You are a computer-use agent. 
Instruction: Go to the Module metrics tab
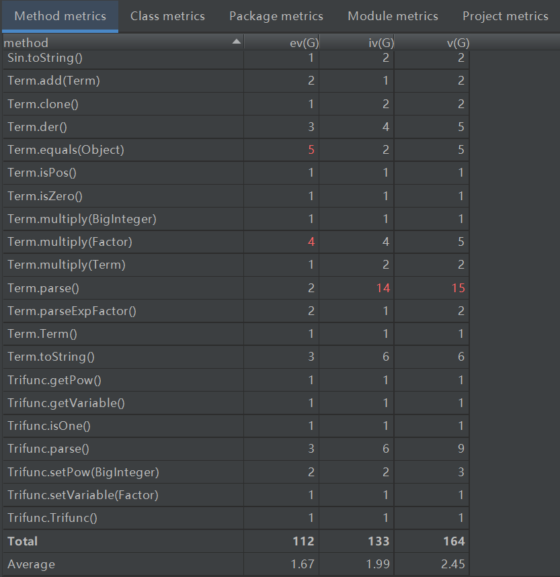point(393,16)
